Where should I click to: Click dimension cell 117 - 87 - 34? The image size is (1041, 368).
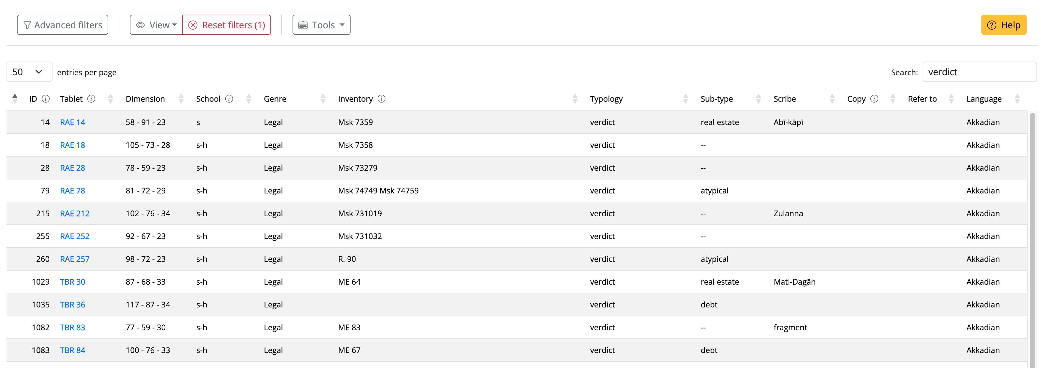[148, 304]
